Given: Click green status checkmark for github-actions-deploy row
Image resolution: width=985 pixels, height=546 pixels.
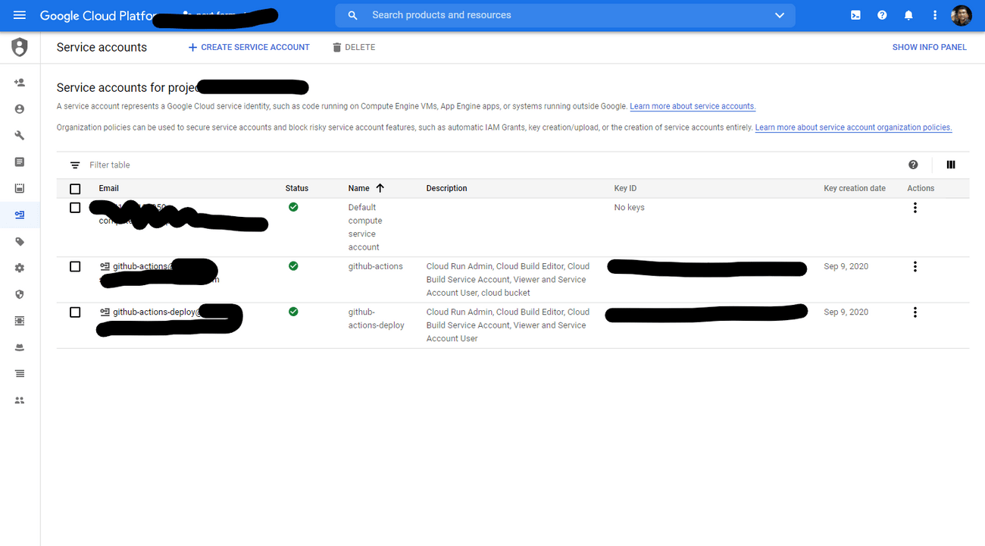Looking at the screenshot, I should tap(293, 312).
